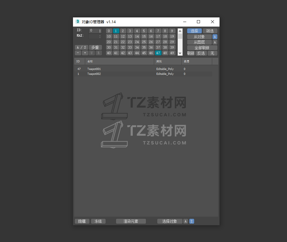The width and height of the screenshot is (287, 242).
Task: Click the 冻结 freeze button
Action: point(98,221)
